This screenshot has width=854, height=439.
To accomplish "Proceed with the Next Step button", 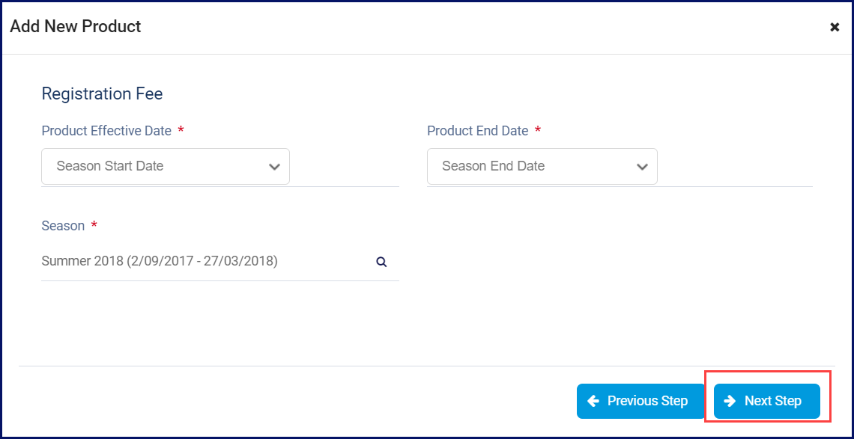I will (x=767, y=402).
